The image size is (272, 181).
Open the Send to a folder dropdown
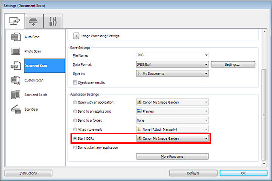tap(172, 120)
